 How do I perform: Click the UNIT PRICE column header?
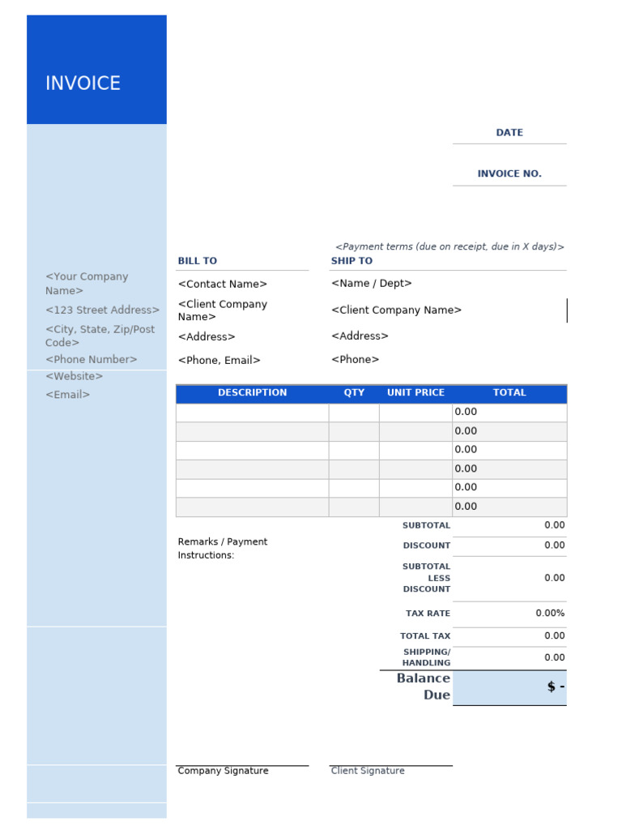pos(415,393)
